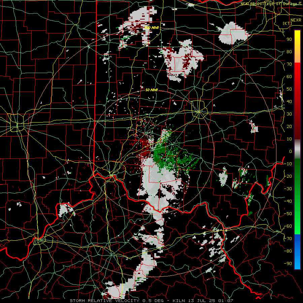The width and height of the screenshot is (303, 303).
Task: Click the positive 20 scale label
Action: point(289,127)
